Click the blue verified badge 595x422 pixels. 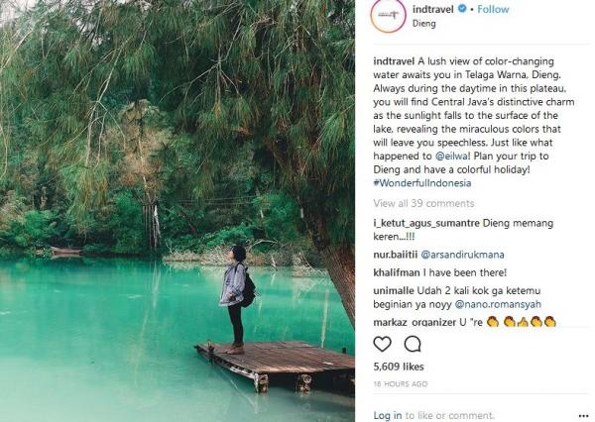click(461, 9)
